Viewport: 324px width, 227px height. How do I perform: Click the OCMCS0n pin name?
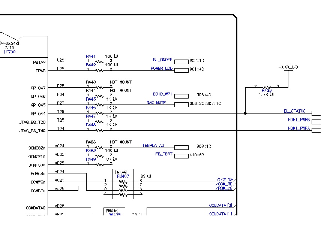37,165
